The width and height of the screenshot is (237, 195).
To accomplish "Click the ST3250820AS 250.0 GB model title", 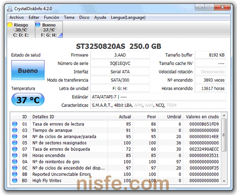I will click(x=118, y=46).
